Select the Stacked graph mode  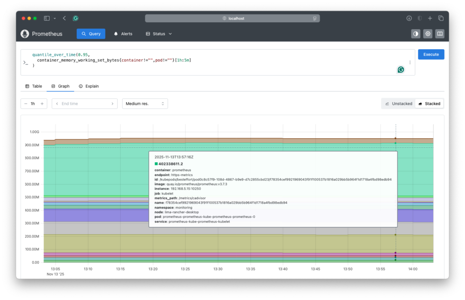pyautogui.click(x=429, y=104)
